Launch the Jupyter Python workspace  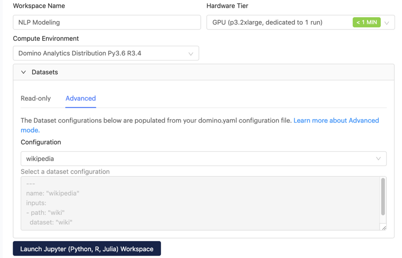tap(87, 249)
